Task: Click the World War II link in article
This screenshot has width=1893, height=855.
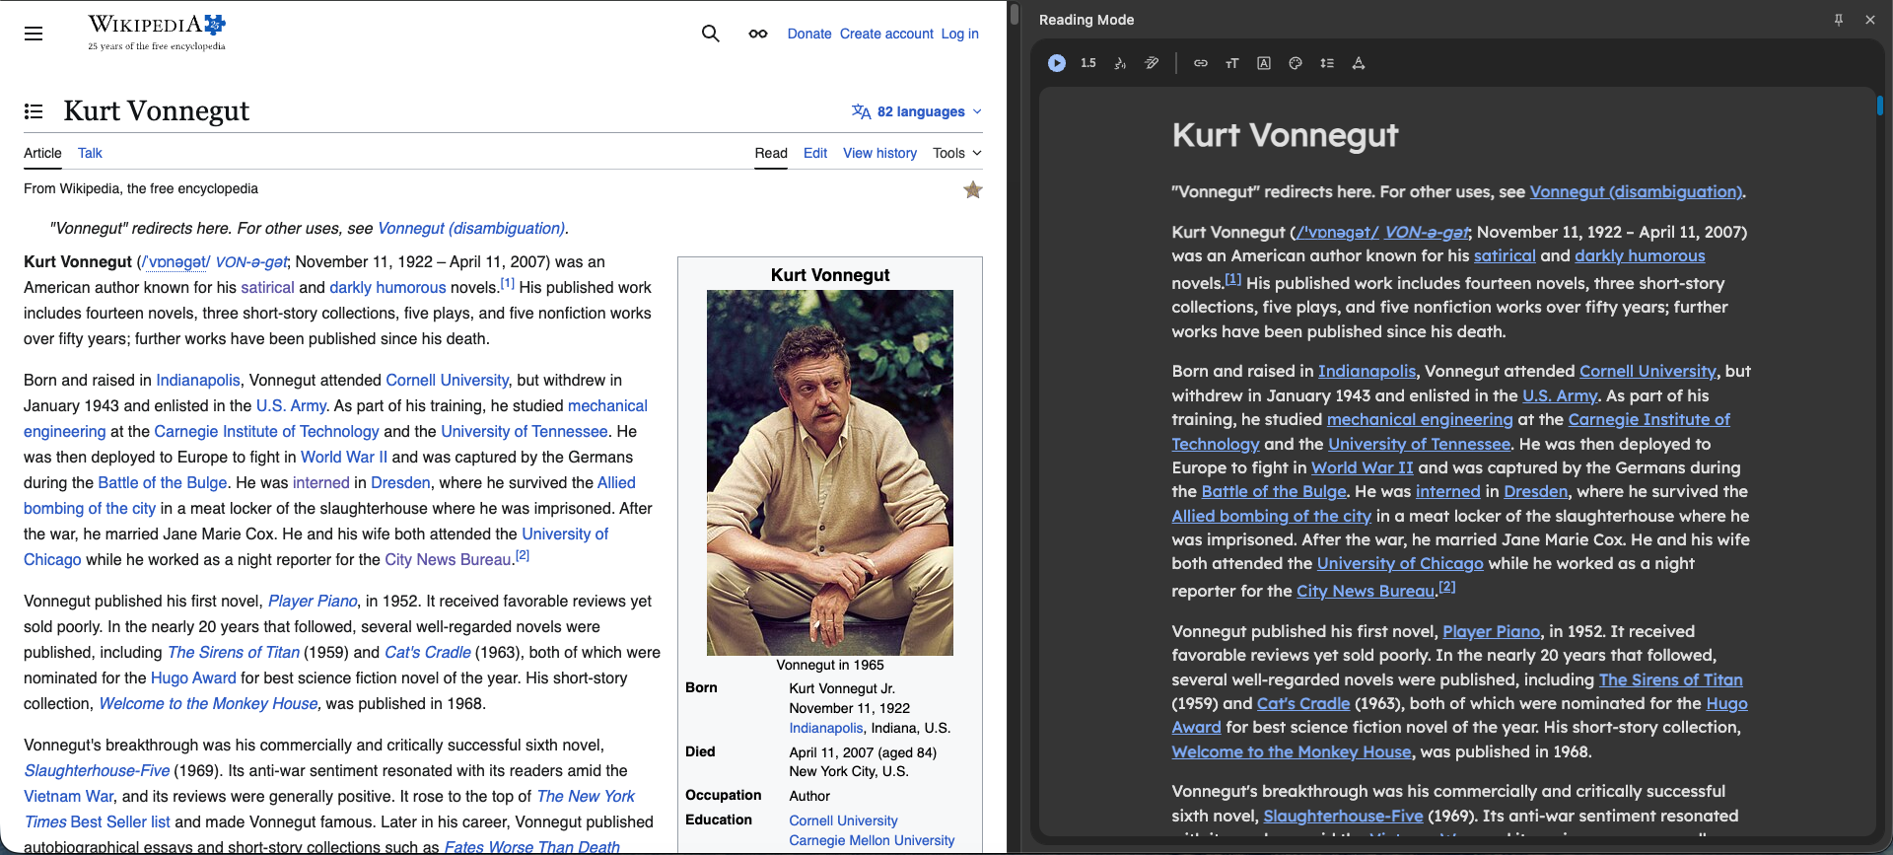Action: pyautogui.click(x=344, y=457)
